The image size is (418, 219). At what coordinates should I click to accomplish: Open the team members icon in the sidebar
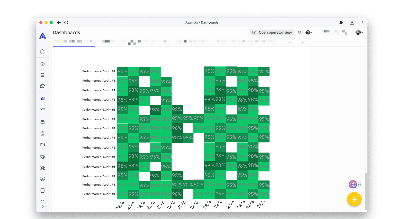42,179
